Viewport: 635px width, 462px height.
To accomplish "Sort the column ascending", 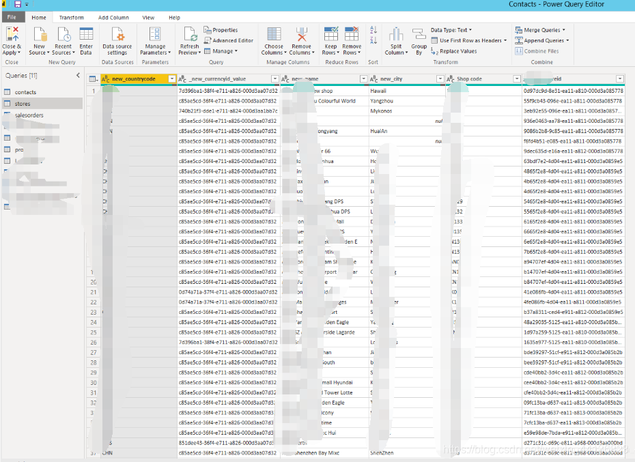I will (x=373, y=30).
